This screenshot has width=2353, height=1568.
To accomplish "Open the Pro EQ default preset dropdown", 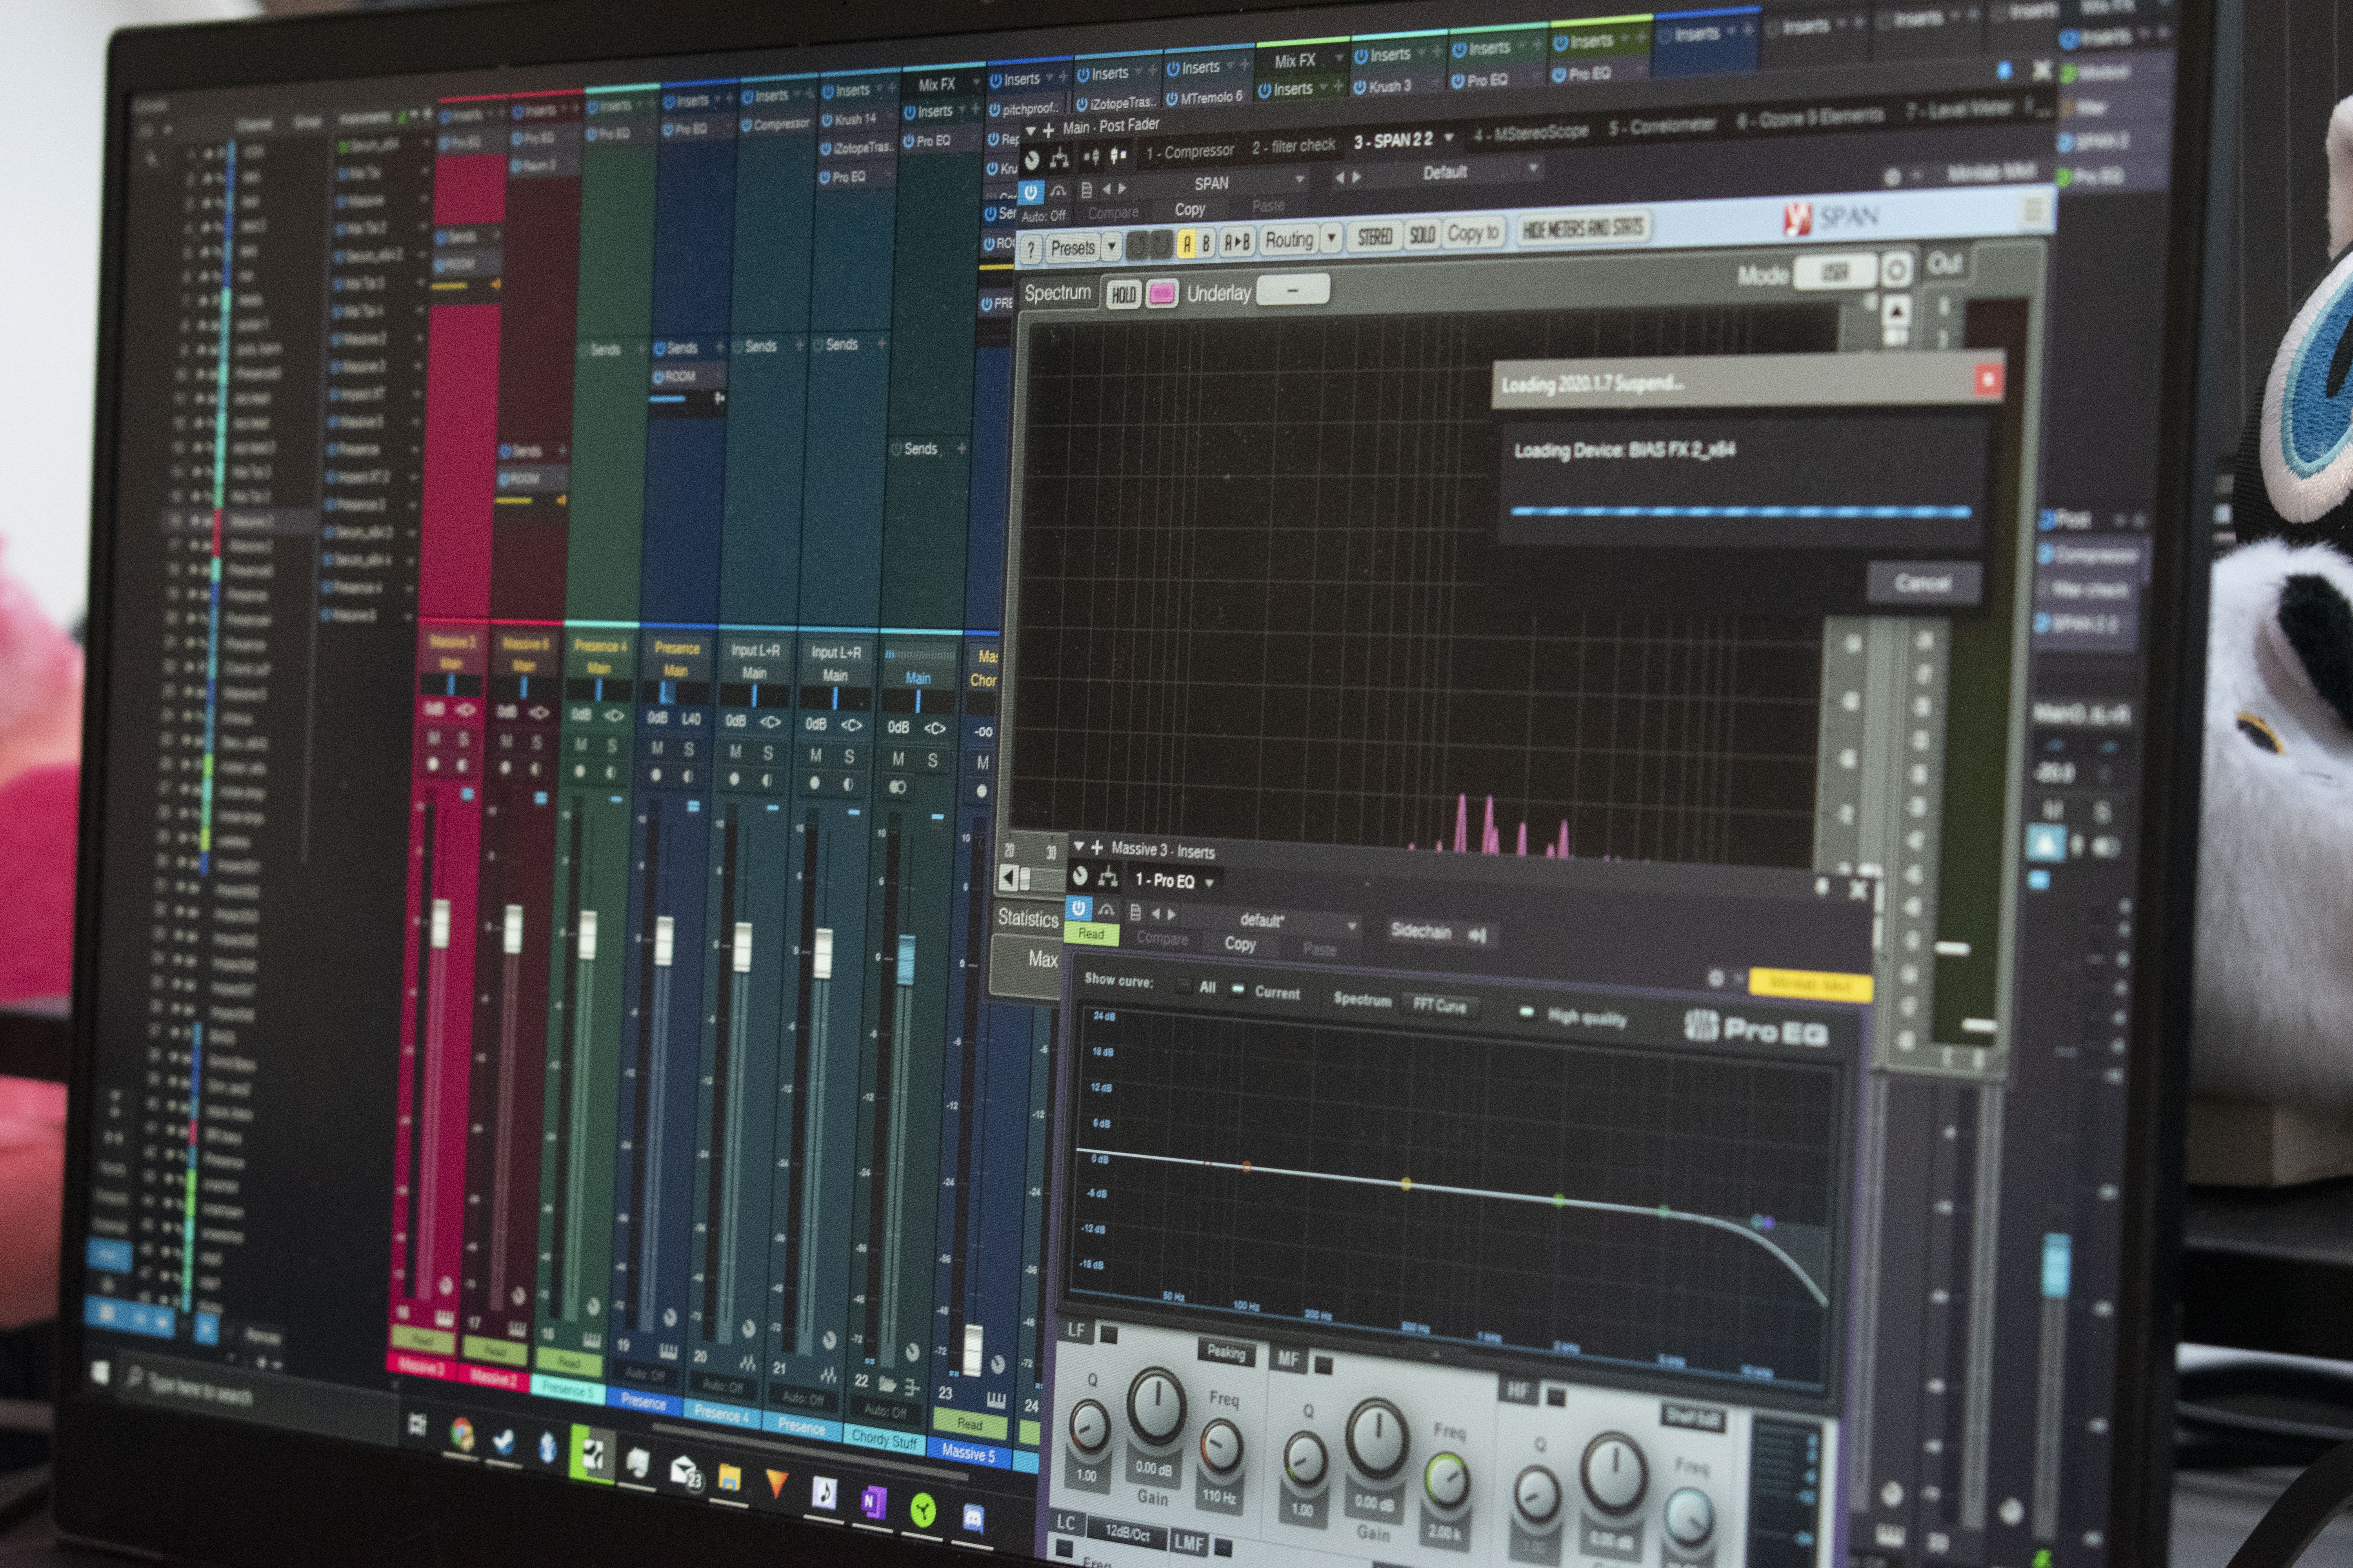I will tap(1351, 925).
